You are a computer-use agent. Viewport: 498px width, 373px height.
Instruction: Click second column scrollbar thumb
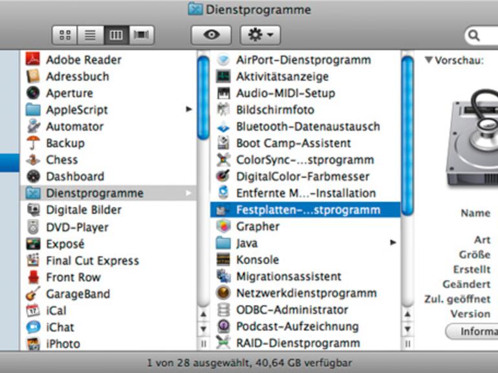(407, 136)
